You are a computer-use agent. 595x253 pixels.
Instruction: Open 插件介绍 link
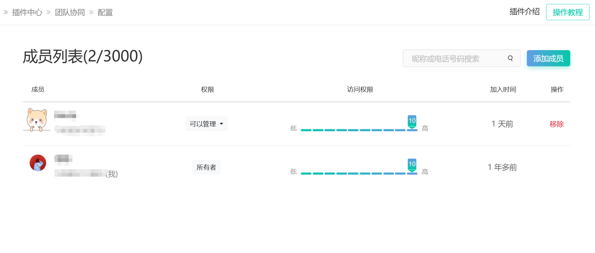pos(524,12)
